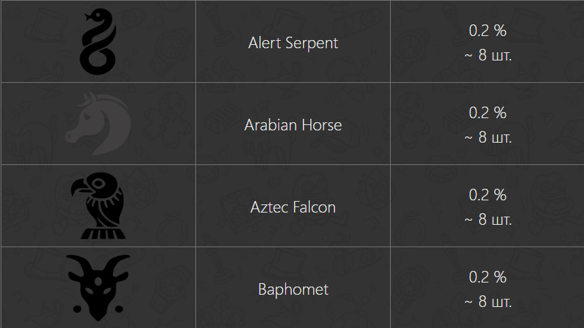
Task: Select the word "Falcon" in the name column
Action: tap(314, 207)
